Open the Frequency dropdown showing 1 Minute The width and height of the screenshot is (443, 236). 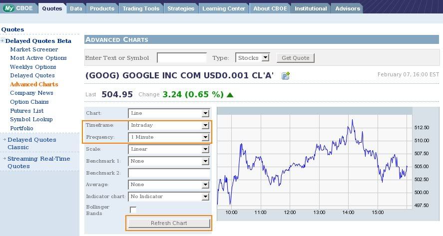(x=169, y=137)
